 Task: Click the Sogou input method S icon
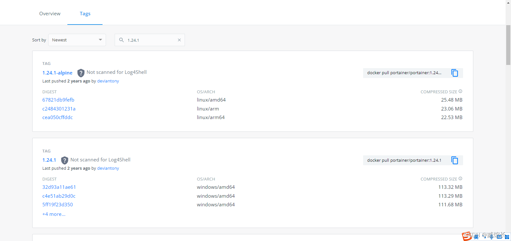tap(467, 236)
